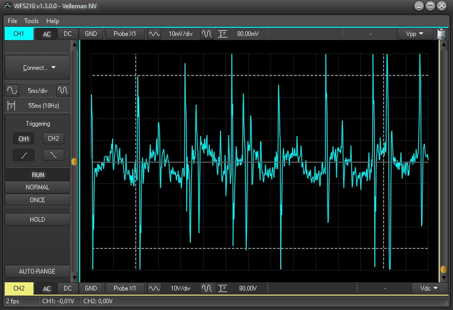
Task: Click the orange trigger level slider knob
Action: coord(75,162)
